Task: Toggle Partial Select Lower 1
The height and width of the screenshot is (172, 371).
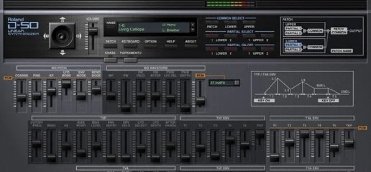Action: coord(212,36)
